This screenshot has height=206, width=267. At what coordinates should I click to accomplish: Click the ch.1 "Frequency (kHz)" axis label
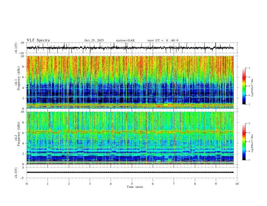[19, 78]
